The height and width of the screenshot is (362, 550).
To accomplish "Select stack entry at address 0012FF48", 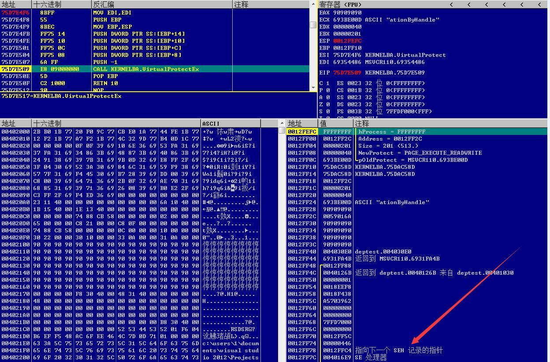I will pyautogui.click(x=417, y=266).
